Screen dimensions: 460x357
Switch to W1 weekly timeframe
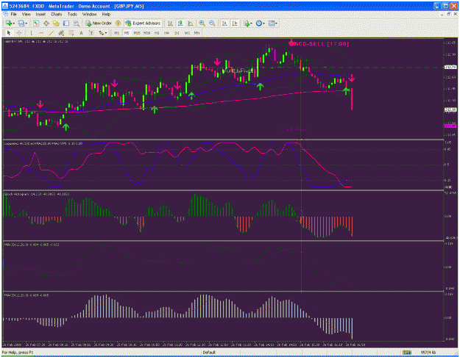[187, 33]
